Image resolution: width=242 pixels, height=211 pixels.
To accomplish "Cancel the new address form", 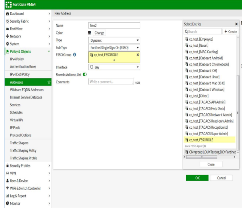I will [221, 178].
